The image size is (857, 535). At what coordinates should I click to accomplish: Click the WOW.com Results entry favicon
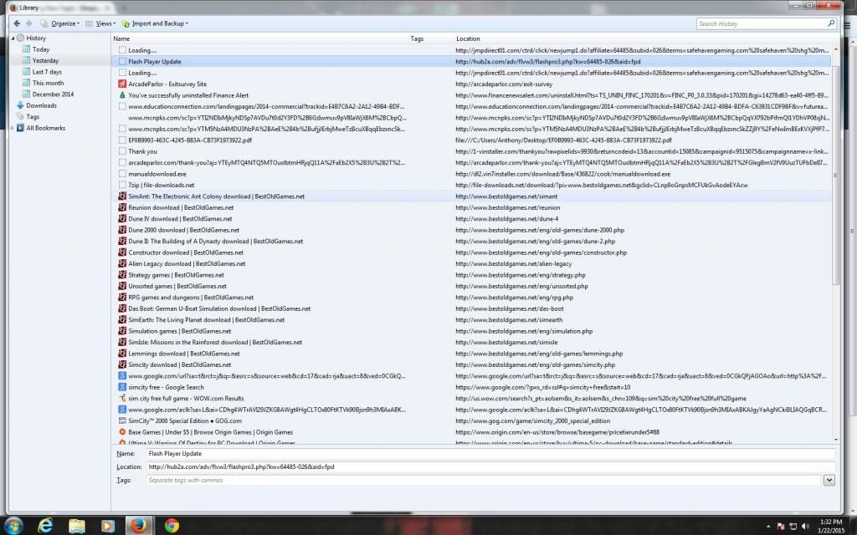[x=122, y=398]
